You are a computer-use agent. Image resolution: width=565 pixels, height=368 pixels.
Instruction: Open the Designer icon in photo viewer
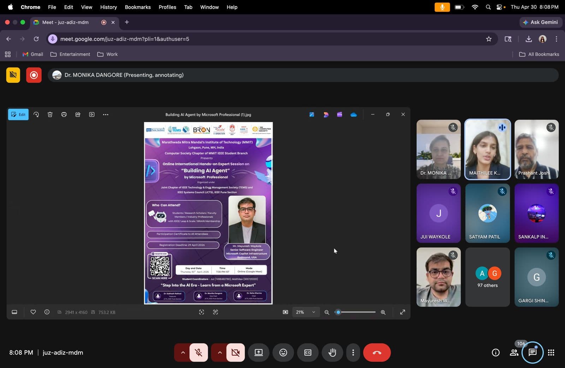click(326, 115)
